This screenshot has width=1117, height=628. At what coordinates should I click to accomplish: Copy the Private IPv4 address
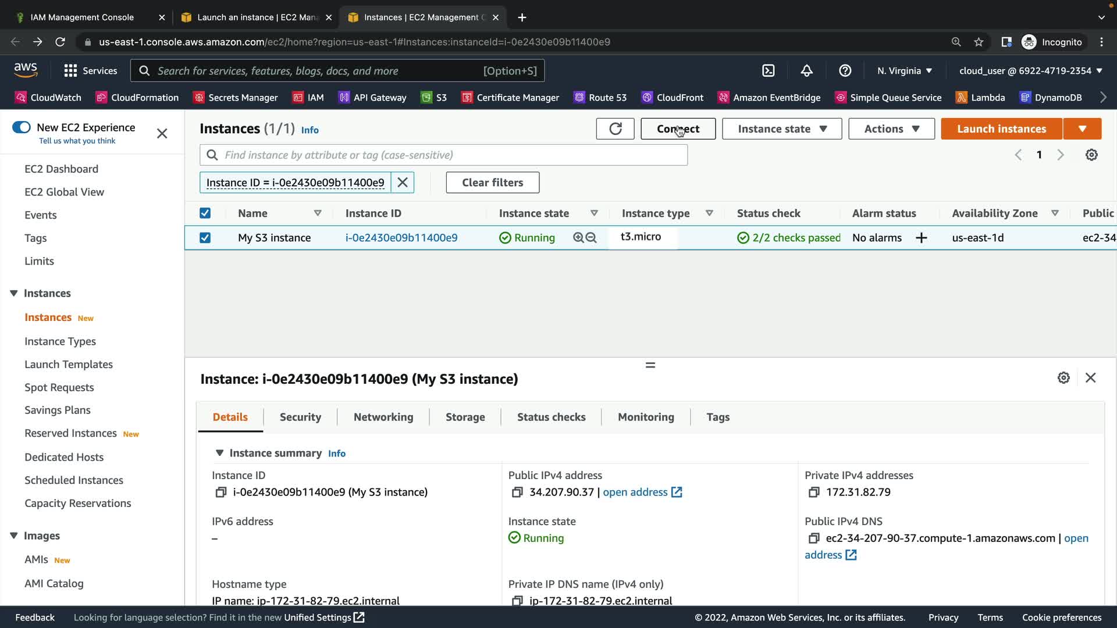(813, 493)
